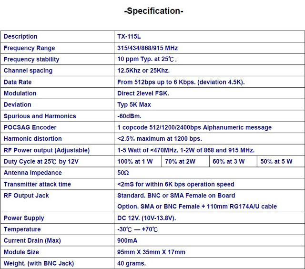Click the '-60dBm.' value
Image resolution: width=305 pixels, height=269 pixels.
click(129, 116)
